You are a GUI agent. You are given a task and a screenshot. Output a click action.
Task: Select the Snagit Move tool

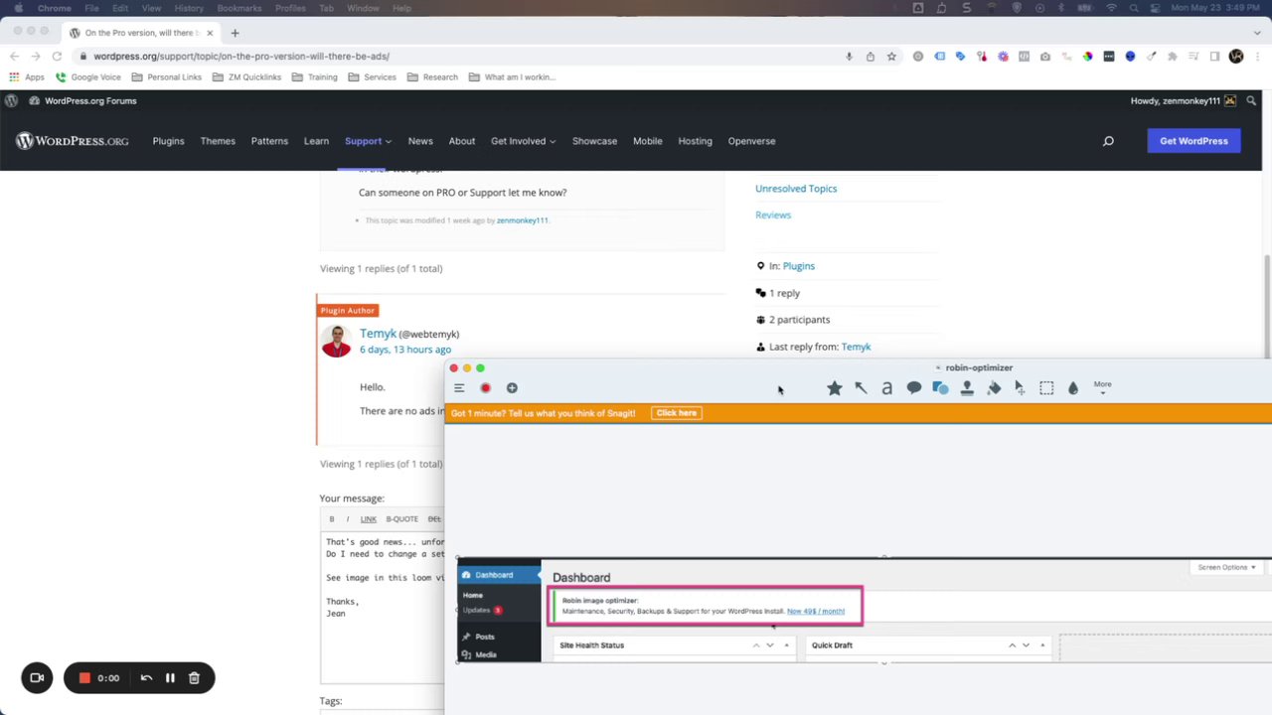[1020, 388]
